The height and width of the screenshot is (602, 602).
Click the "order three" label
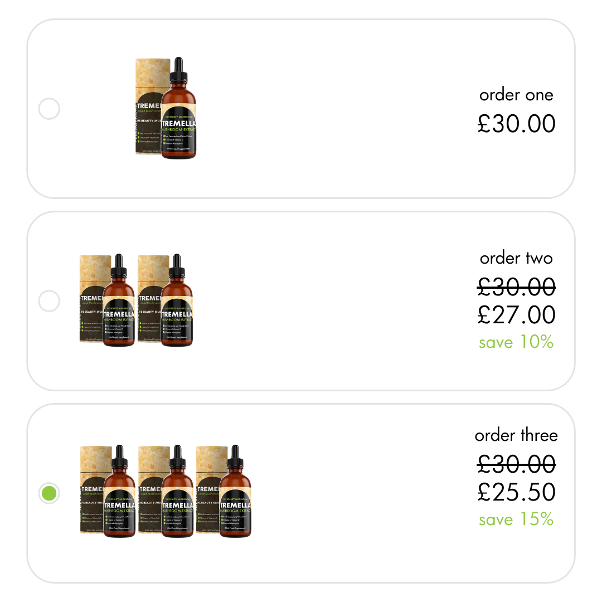point(516,435)
